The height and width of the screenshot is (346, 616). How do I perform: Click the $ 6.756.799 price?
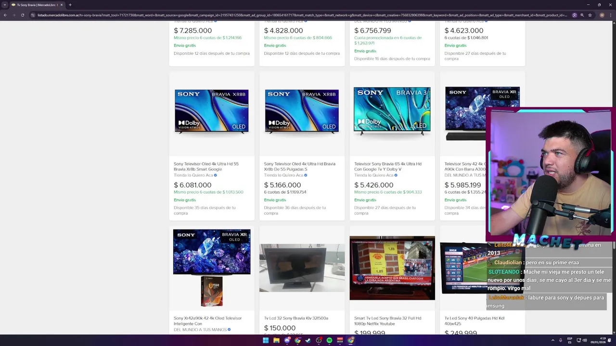372,30
